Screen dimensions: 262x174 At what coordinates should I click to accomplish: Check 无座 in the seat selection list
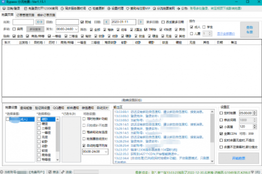(x=39, y=137)
